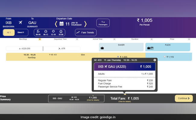This screenshot has height=120, width=196.
Task: Open the calendar date picker icon
Action: point(62,23)
